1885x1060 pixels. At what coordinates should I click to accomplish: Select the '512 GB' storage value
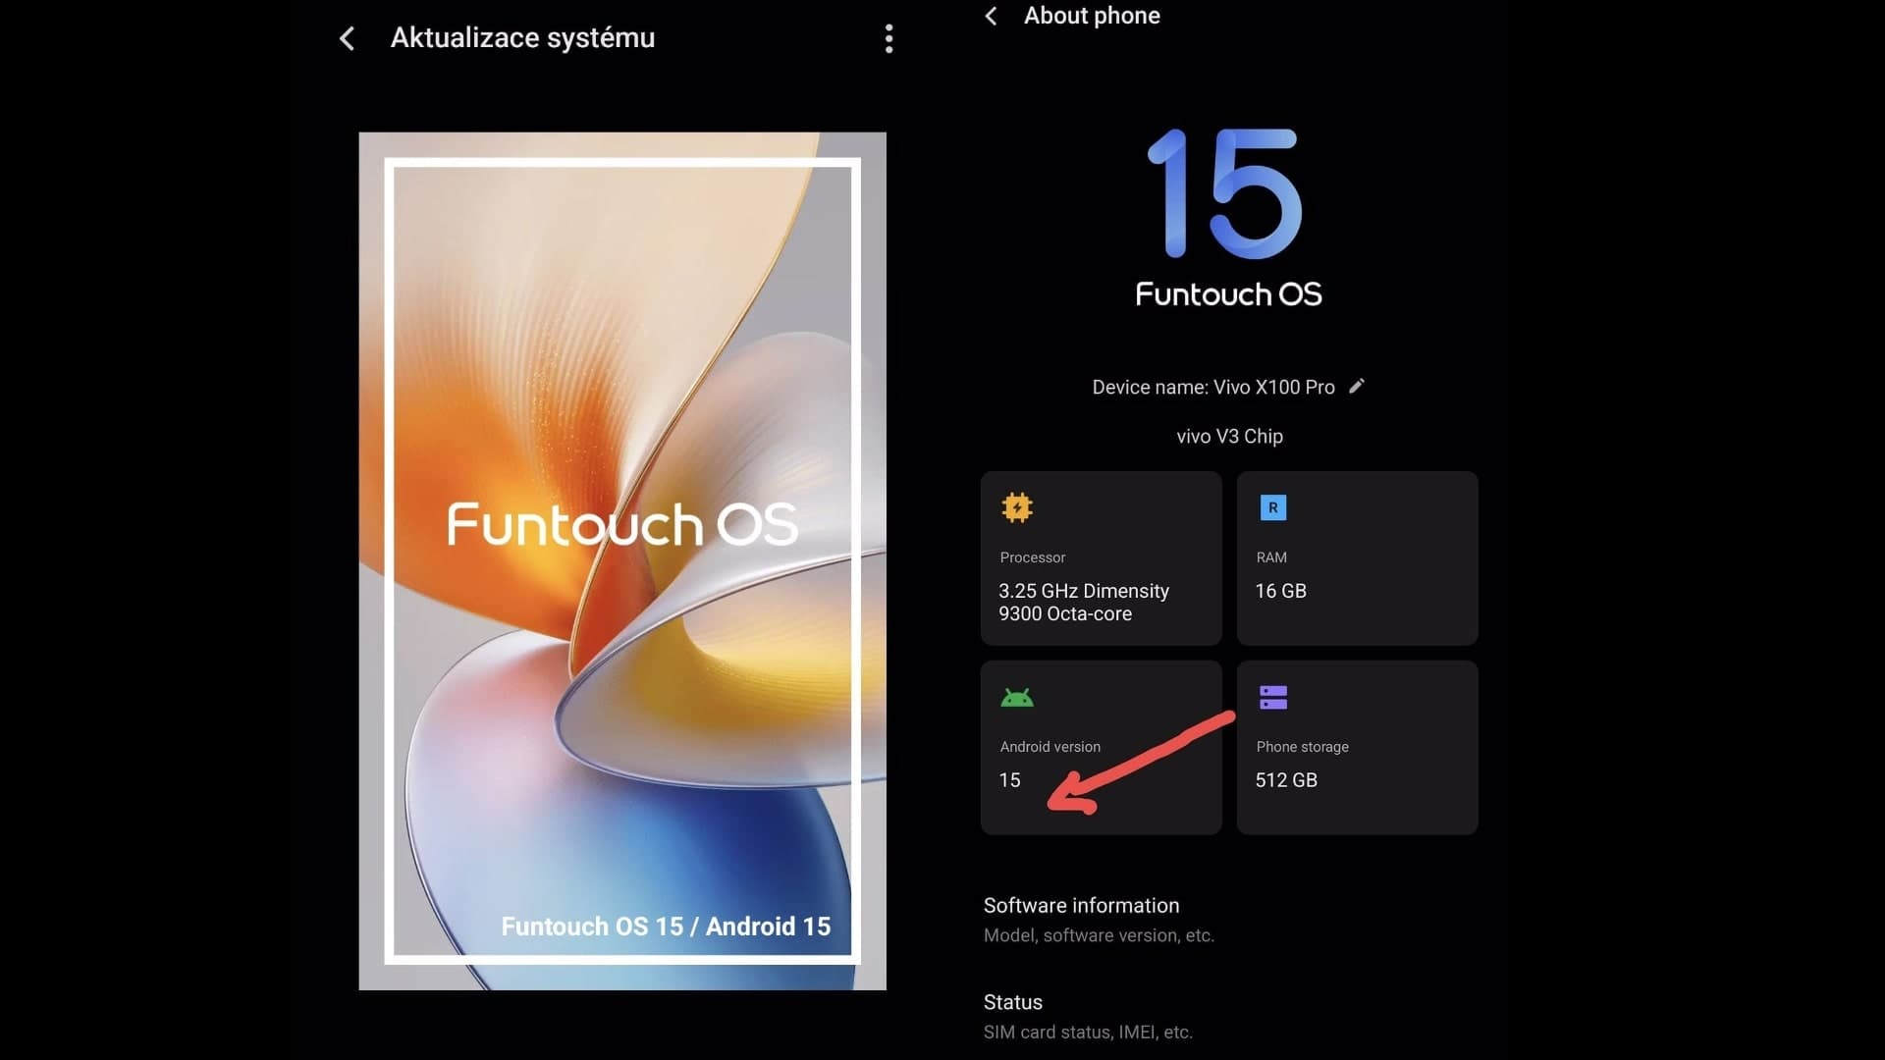click(1286, 780)
